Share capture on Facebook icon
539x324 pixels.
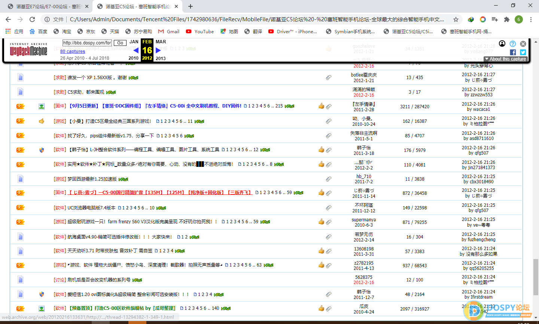(513, 52)
